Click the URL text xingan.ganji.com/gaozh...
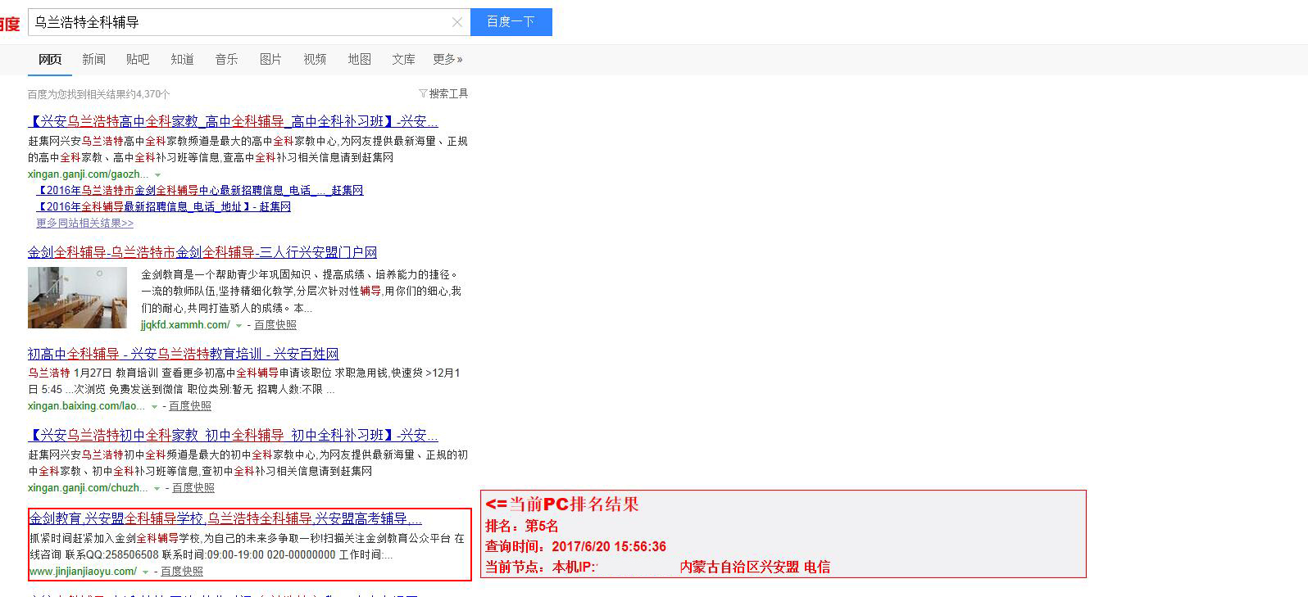This screenshot has height=597, width=1308. coord(89,174)
